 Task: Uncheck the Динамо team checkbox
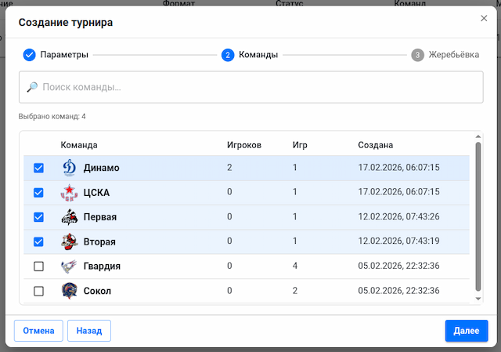tap(39, 168)
